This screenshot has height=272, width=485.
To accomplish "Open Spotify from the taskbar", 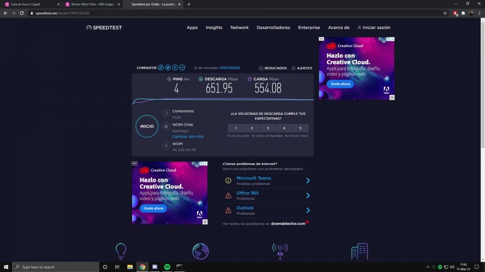I will [167, 267].
